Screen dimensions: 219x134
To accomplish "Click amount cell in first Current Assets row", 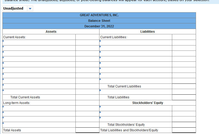I will click(87, 43).
